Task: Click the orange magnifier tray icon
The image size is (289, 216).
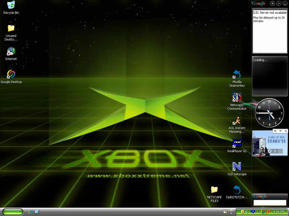Action: [268, 212]
